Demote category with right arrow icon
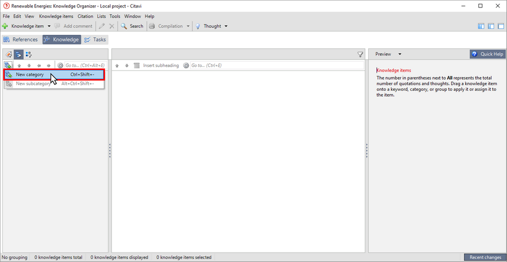Screen dimensions: 507x262 [x=48, y=66]
